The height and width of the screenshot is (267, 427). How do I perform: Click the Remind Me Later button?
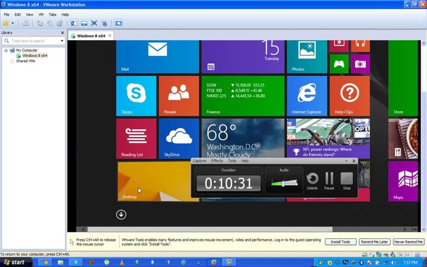point(374,242)
